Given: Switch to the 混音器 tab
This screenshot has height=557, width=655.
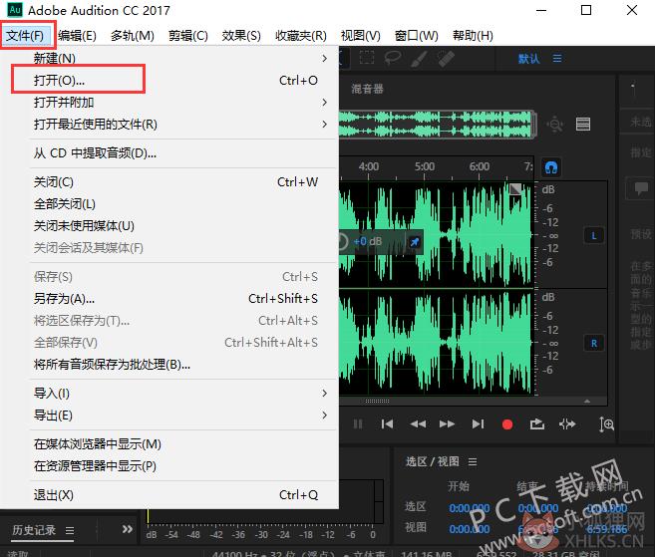Looking at the screenshot, I should point(367,89).
